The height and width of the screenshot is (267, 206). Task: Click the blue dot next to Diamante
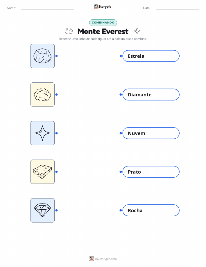[121, 95]
